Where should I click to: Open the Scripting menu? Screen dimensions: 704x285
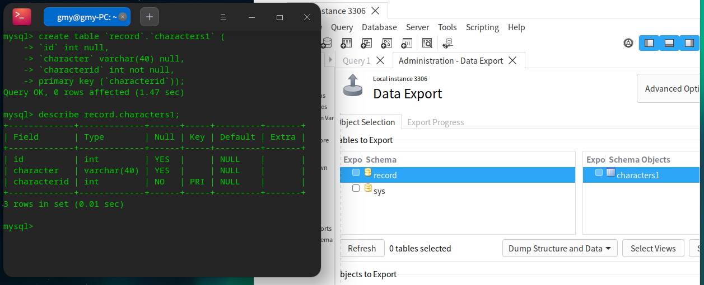(x=482, y=27)
